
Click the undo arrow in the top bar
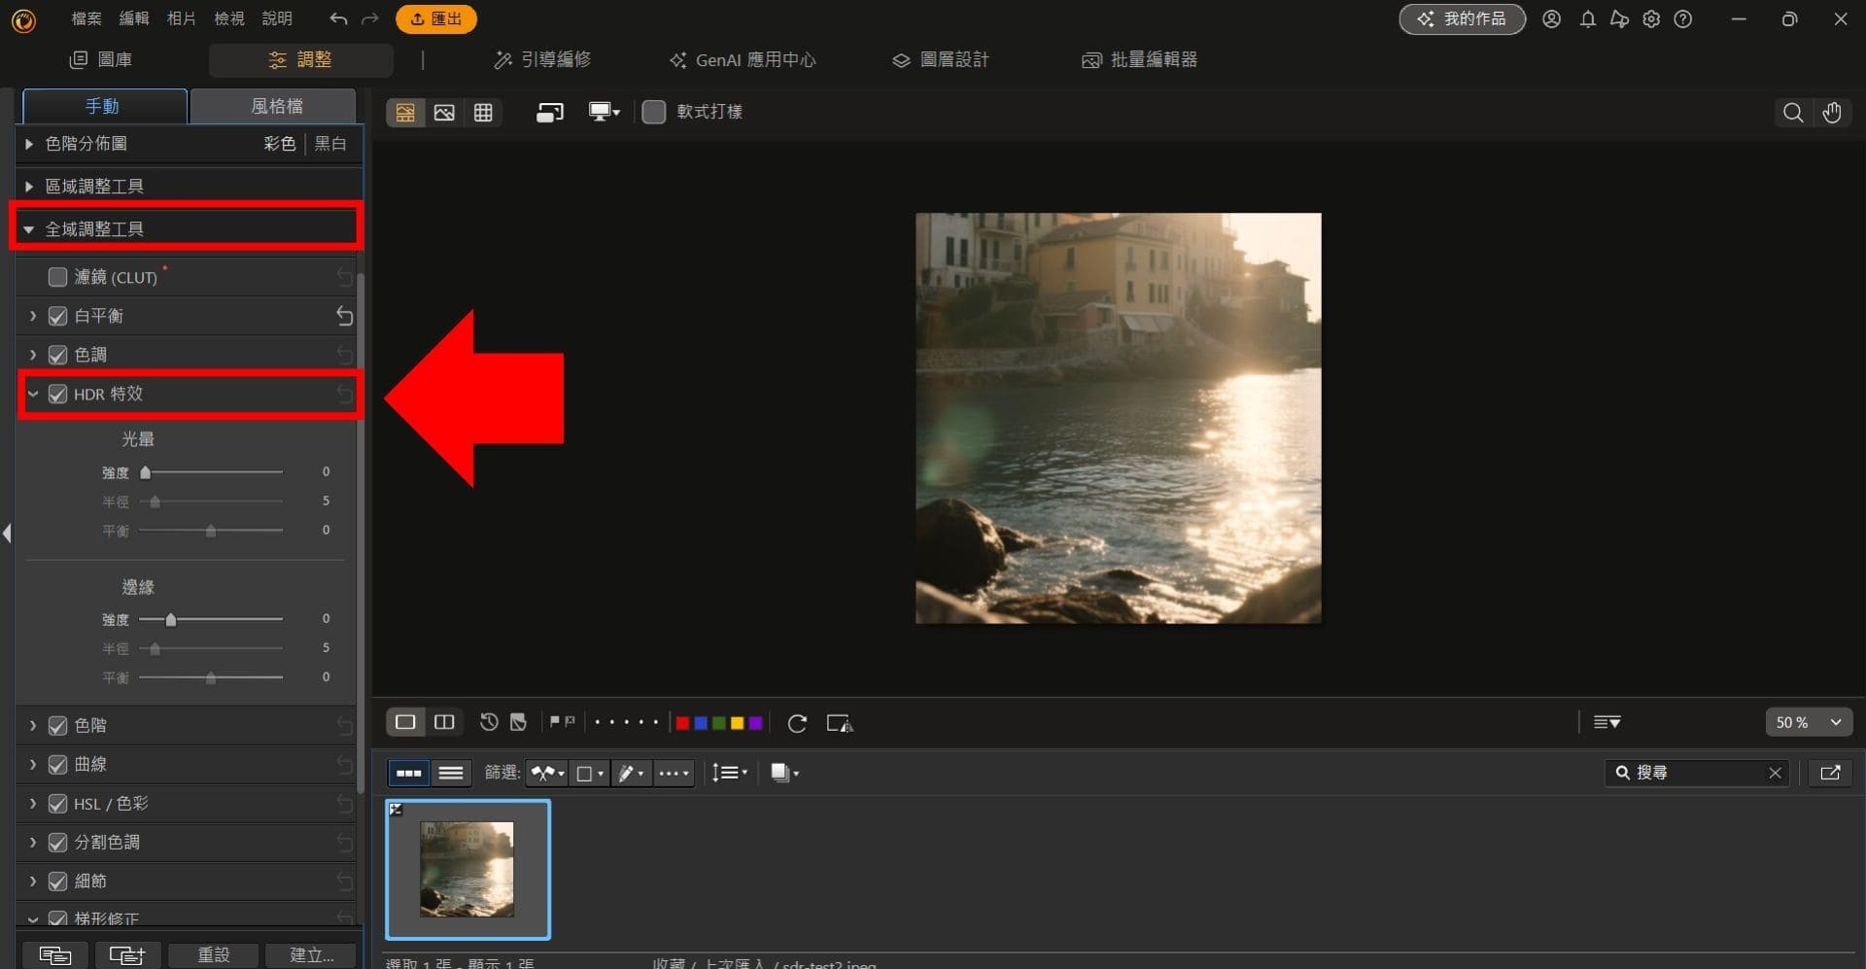point(338,18)
